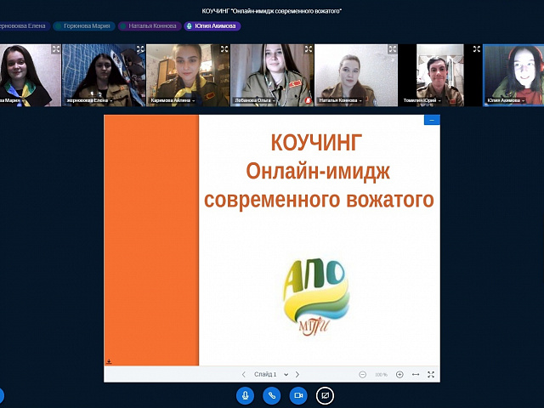
Task: Select the Юлия Акимова talking indicator
Action: [212, 26]
